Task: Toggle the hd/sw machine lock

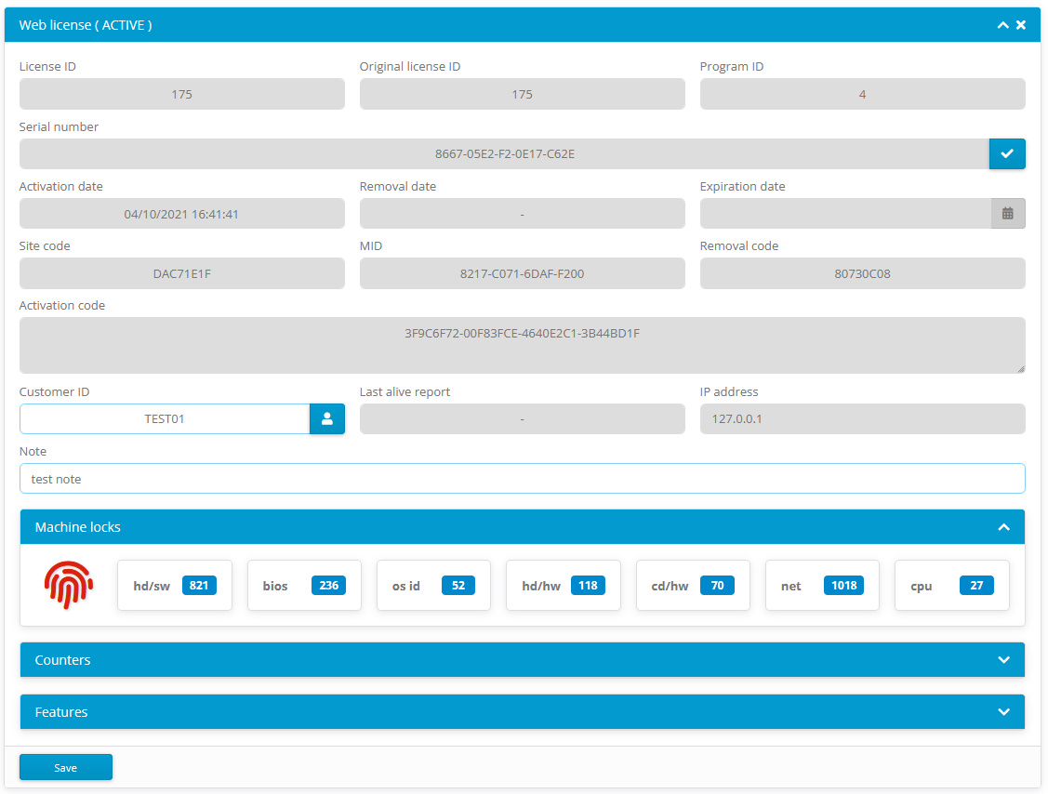Action: [x=175, y=586]
